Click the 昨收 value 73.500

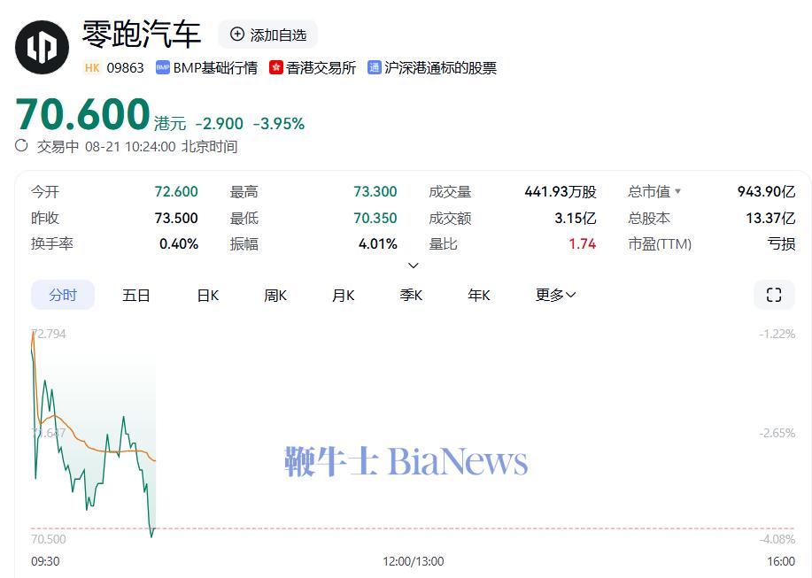pyautogui.click(x=176, y=218)
